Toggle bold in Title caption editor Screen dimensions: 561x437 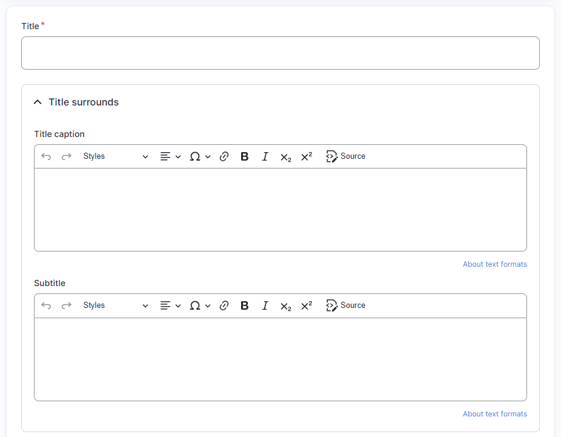click(244, 156)
